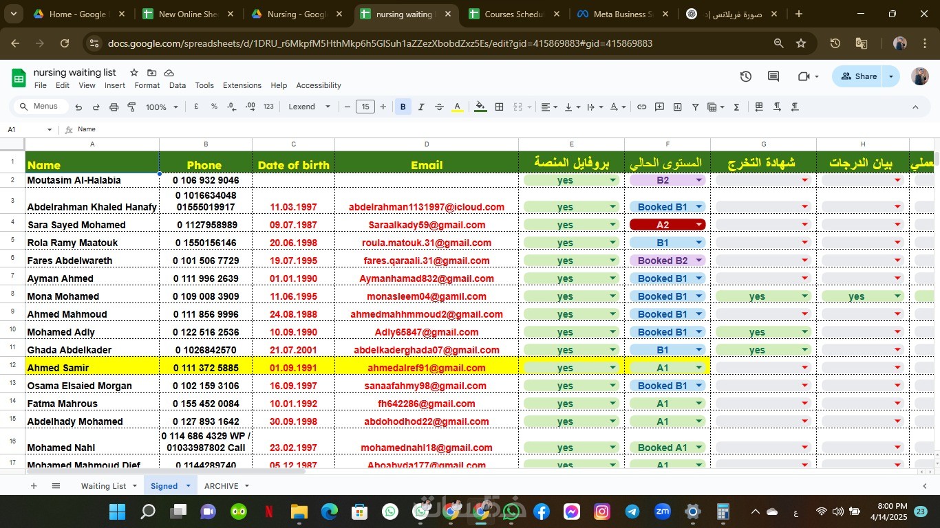
Task: Increase font size with plus button
Action: pyautogui.click(x=383, y=107)
